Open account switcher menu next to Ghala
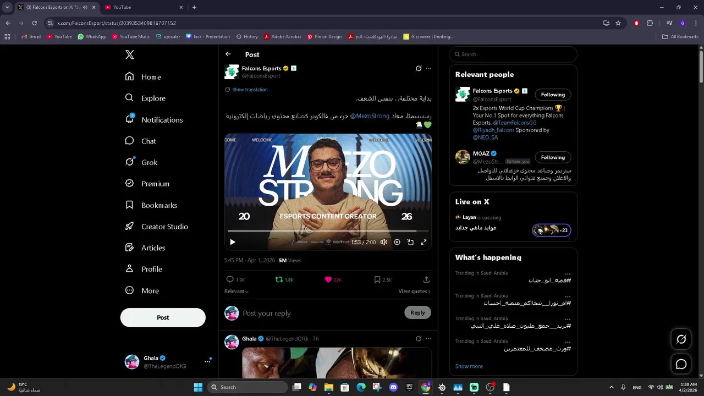Image resolution: width=704 pixels, height=396 pixels. point(207,361)
